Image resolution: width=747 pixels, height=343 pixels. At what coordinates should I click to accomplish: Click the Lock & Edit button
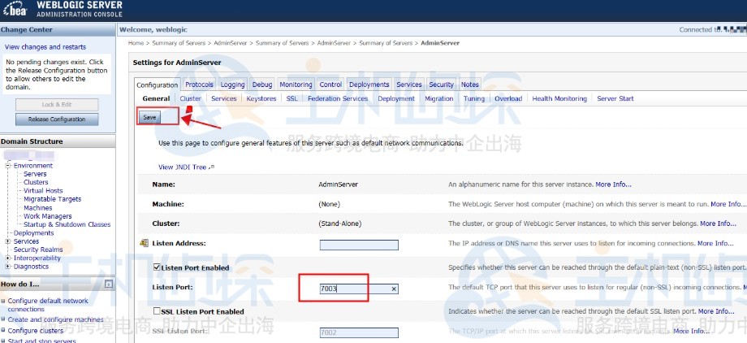click(x=57, y=105)
